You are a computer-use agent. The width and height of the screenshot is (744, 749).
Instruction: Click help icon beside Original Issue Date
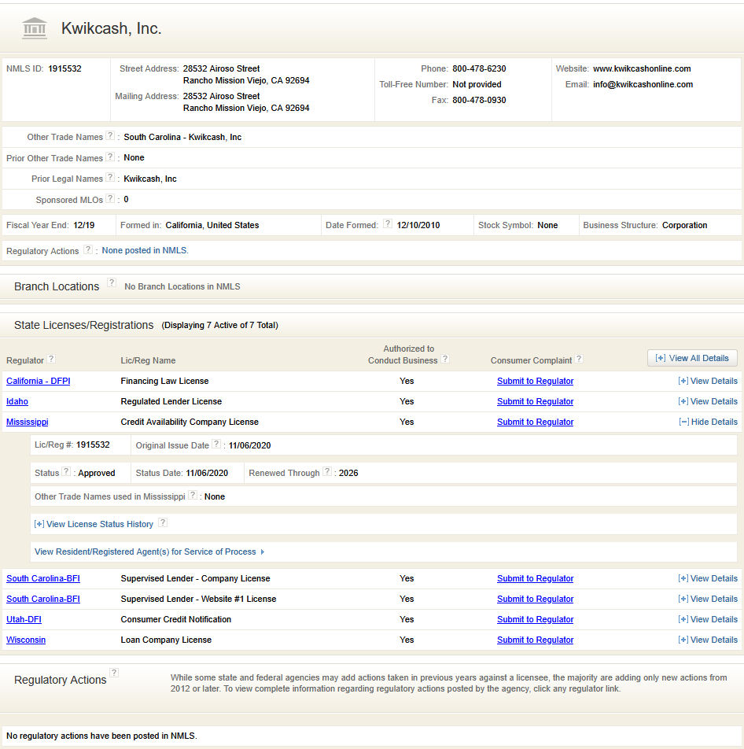pos(216,445)
